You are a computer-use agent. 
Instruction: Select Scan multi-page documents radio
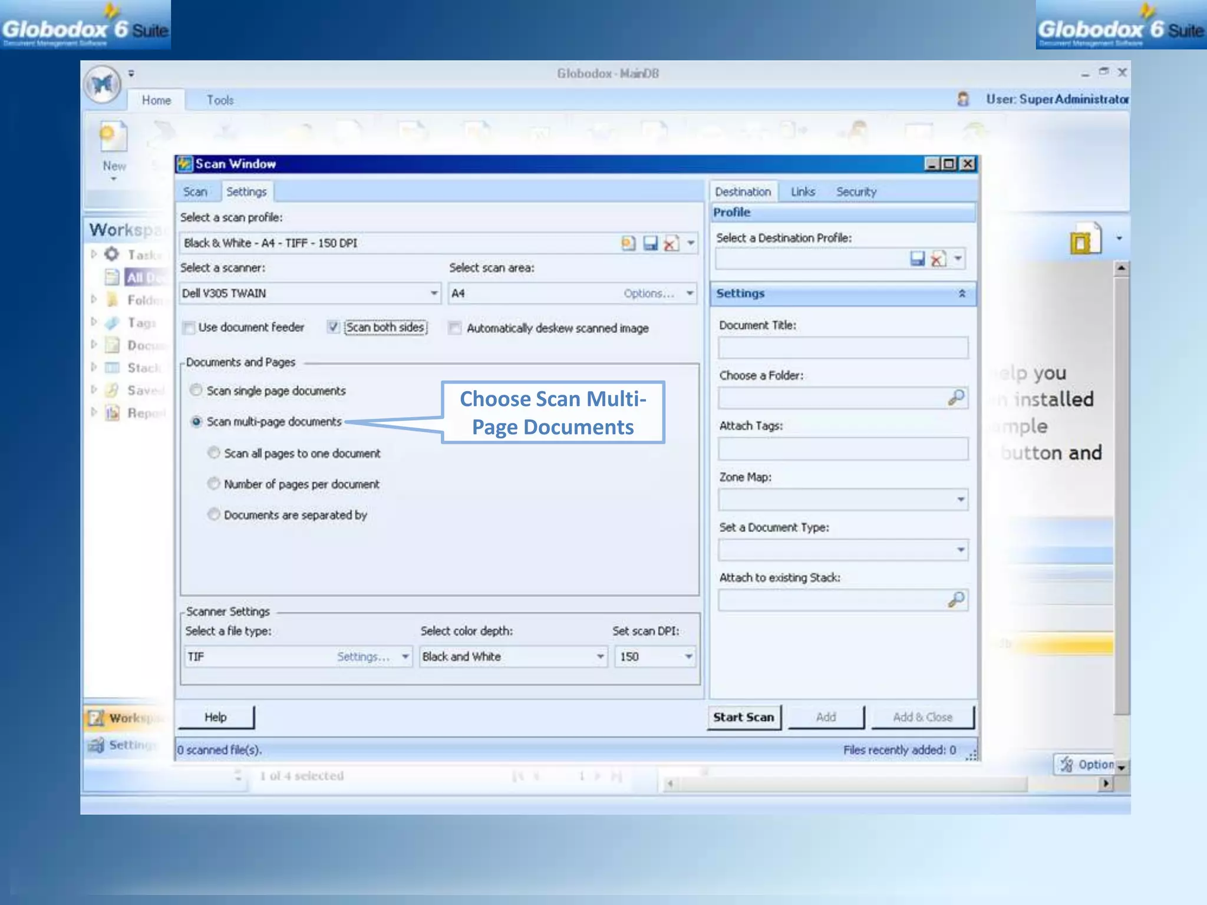[197, 421]
